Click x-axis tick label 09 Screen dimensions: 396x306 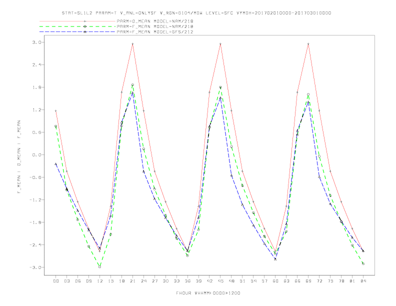pos(89,281)
